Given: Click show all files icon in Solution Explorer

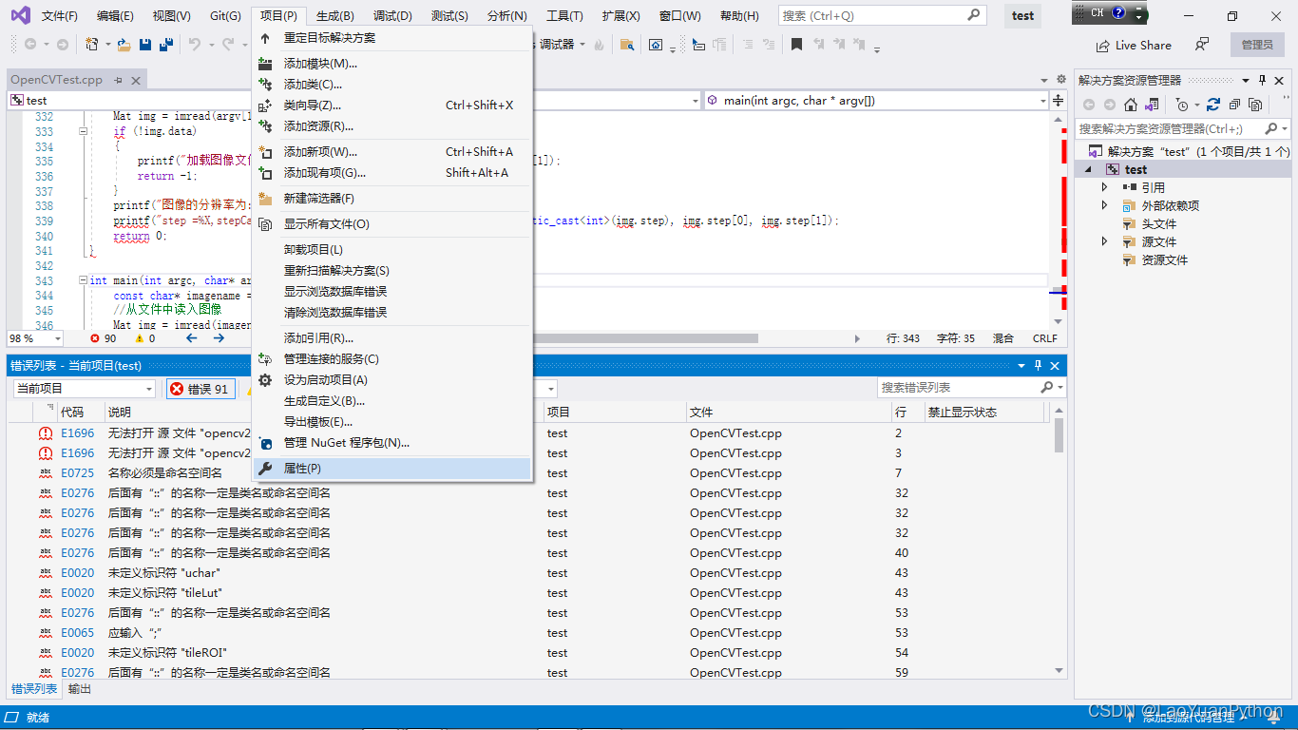Looking at the screenshot, I should [x=1255, y=105].
